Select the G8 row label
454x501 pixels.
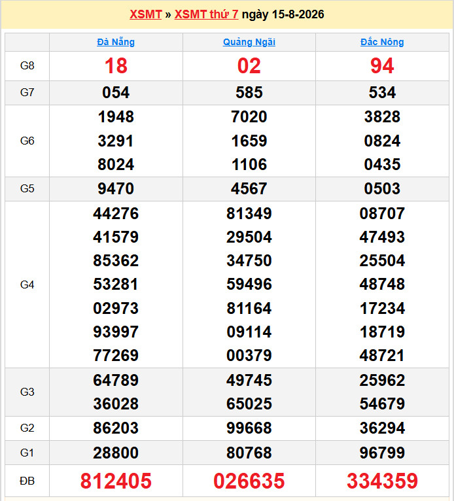(27, 66)
